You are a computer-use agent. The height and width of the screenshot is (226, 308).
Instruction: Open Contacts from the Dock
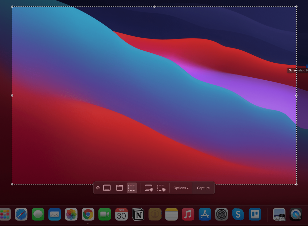tap(155, 214)
